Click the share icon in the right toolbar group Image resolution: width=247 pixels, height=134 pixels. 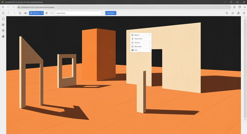(227, 13)
